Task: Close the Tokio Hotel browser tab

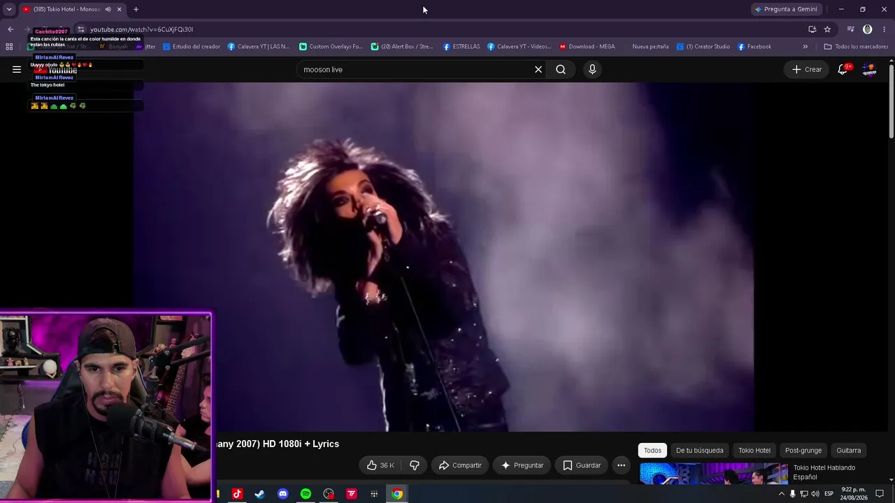Action: [119, 9]
